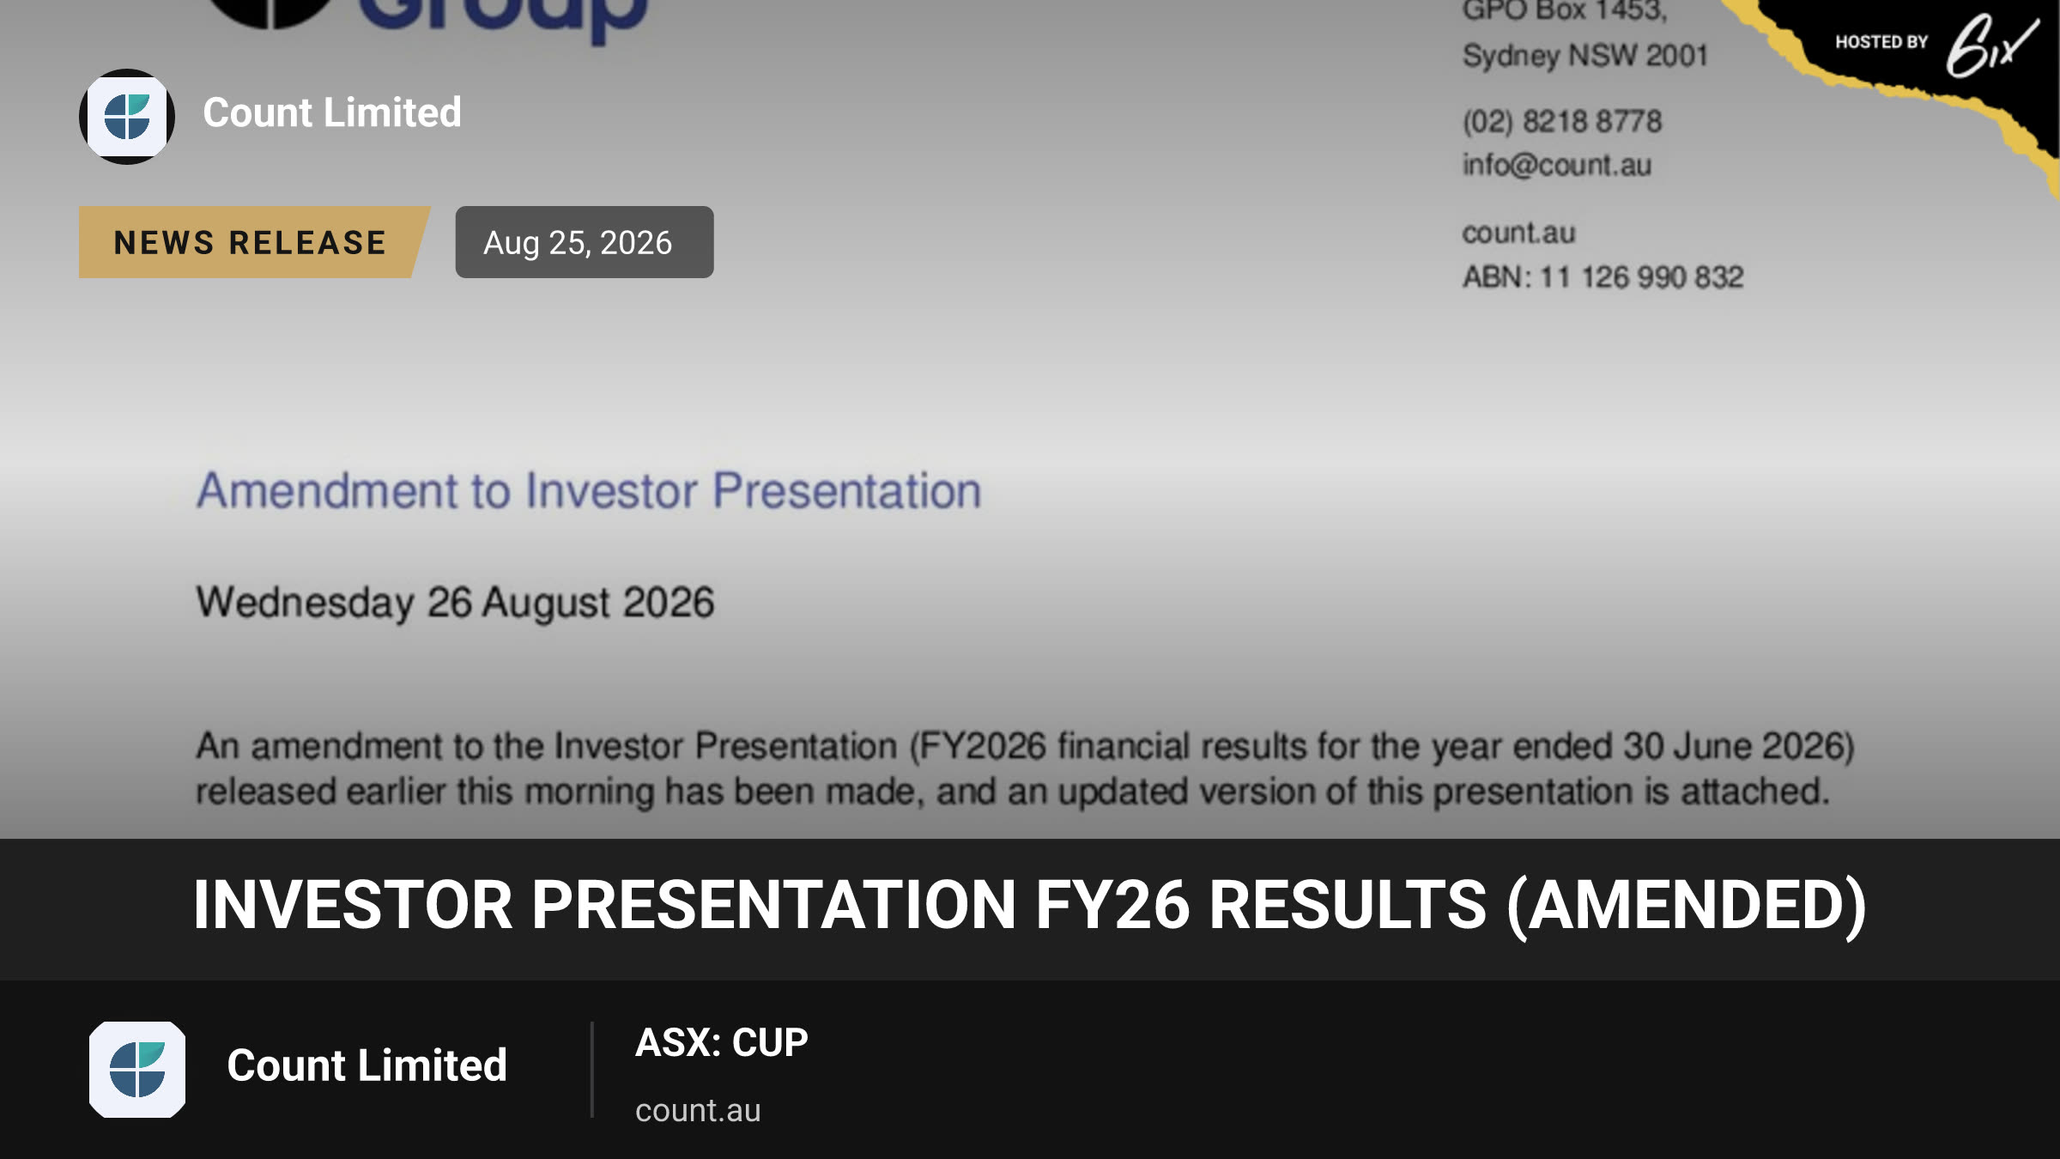Select the Aug 25, 2026 date tag

click(x=585, y=242)
